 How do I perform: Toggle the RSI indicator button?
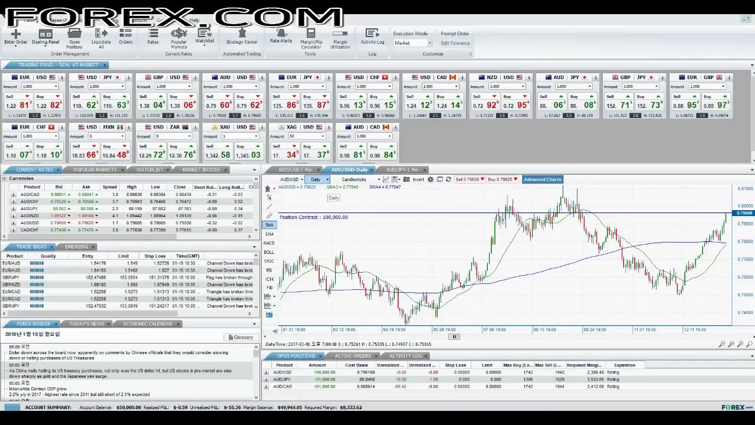click(x=269, y=270)
